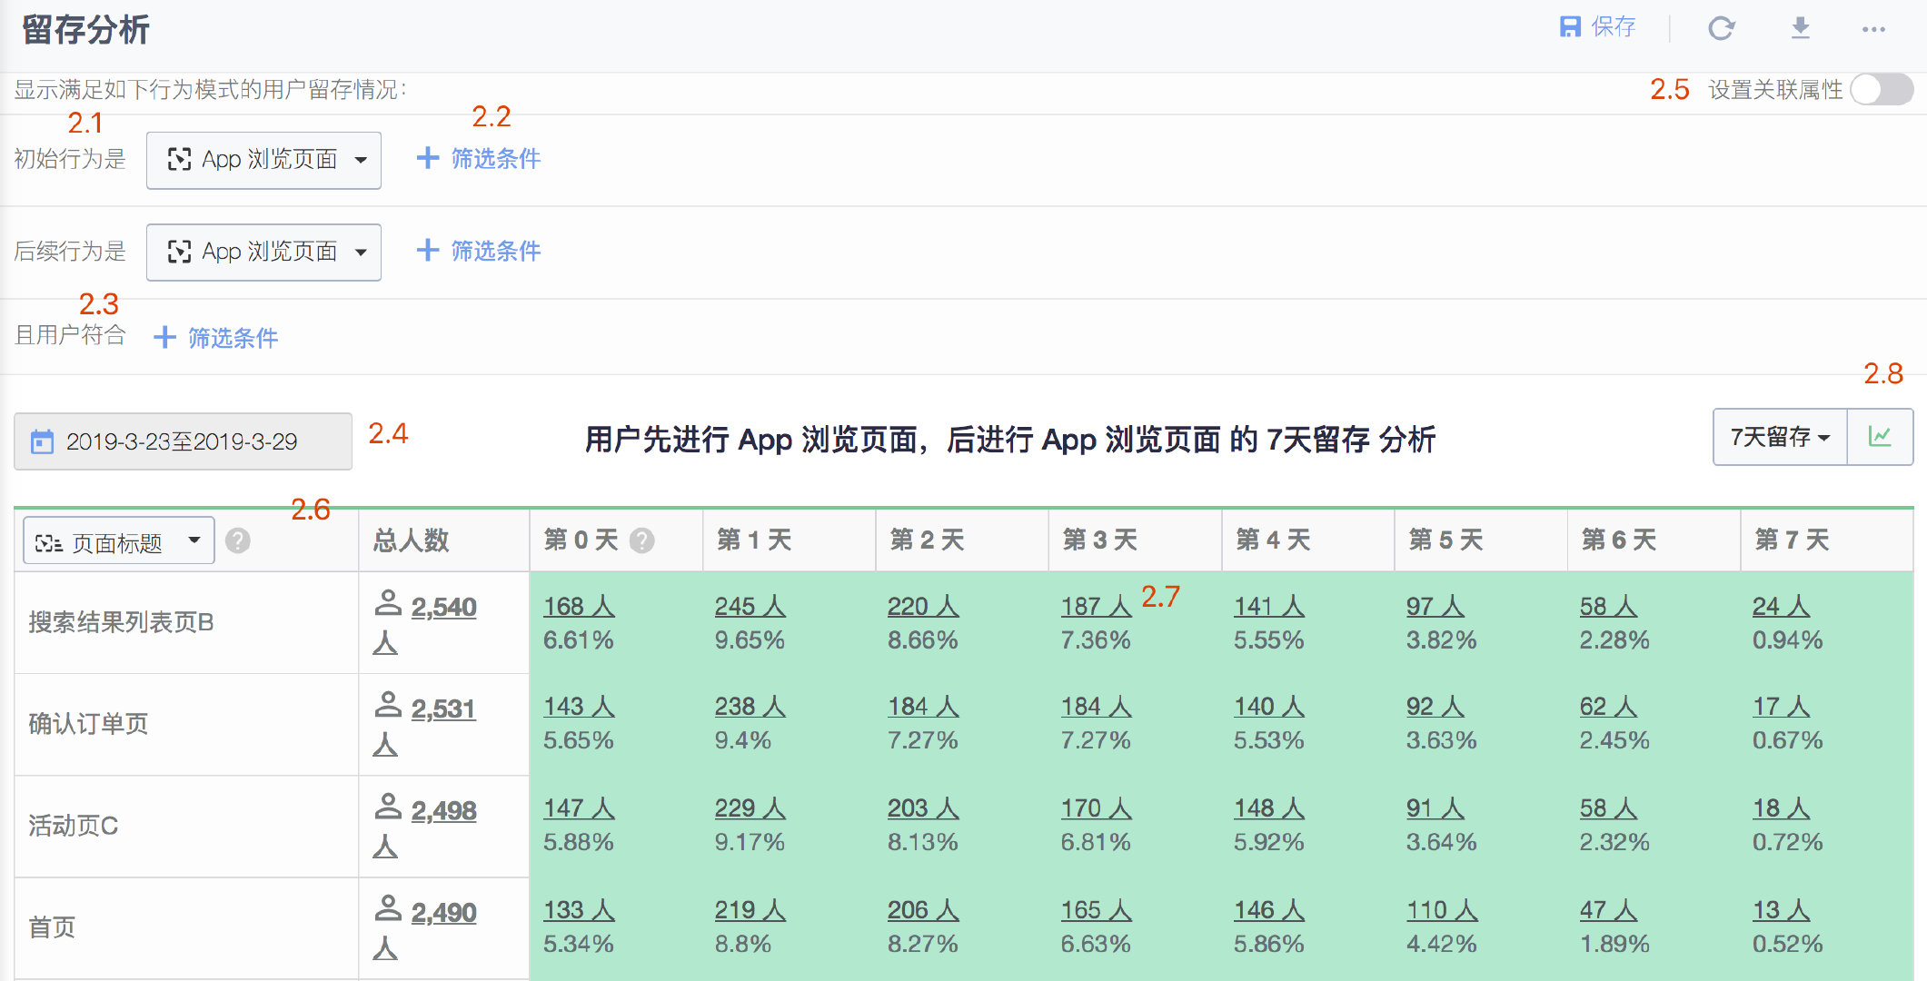Toggle the 设置关联属性 switch
The image size is (1927, 981).
pyautogui.click(x=1881, y=89)
